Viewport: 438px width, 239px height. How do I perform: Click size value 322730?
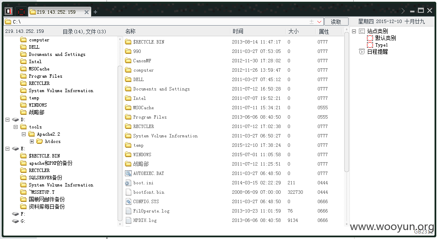click(295, 192)
